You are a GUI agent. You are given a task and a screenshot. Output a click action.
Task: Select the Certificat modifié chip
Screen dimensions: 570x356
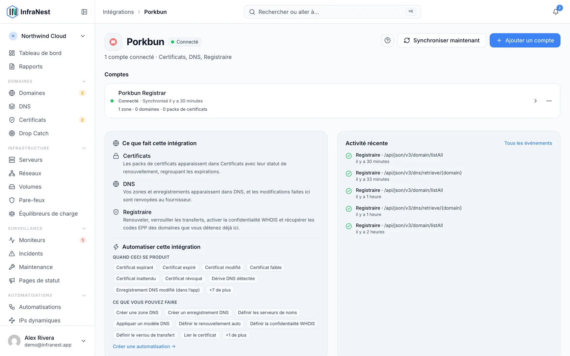223,268
